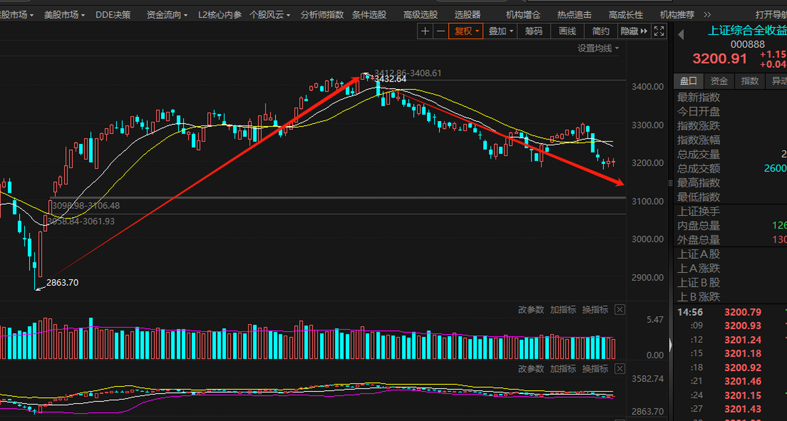This screenshot has width=787, height=421.
Task: Click the panel splitter grip handle
Action: pos(670,183)
